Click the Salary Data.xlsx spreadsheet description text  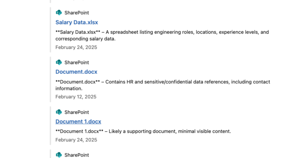(x=162, y=36)
